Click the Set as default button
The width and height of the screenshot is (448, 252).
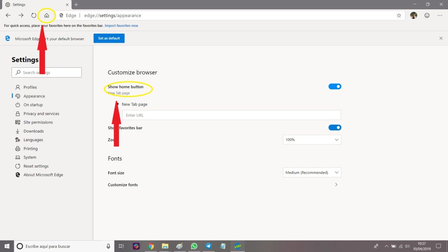click(109, 38)
